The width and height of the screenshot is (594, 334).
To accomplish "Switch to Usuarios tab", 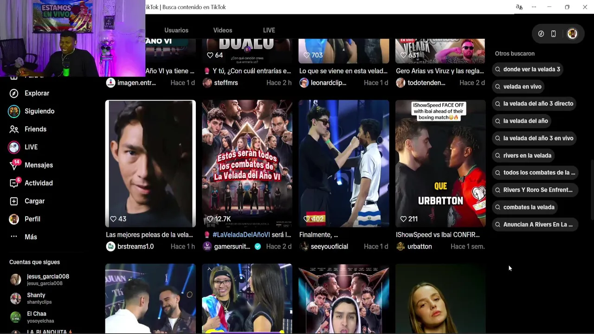I will [x=176, y=30].
